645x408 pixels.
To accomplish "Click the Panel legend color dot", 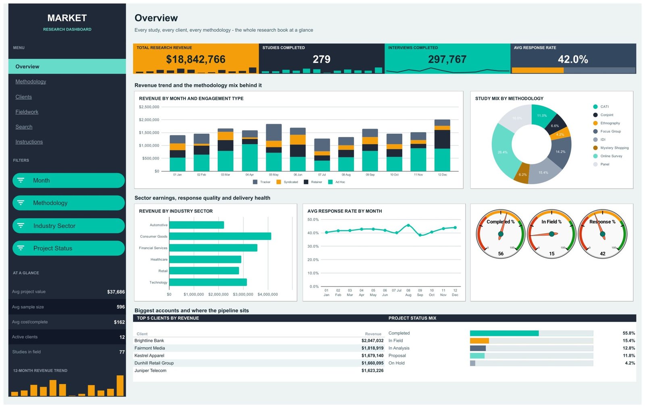I will (x=595, y=164).
